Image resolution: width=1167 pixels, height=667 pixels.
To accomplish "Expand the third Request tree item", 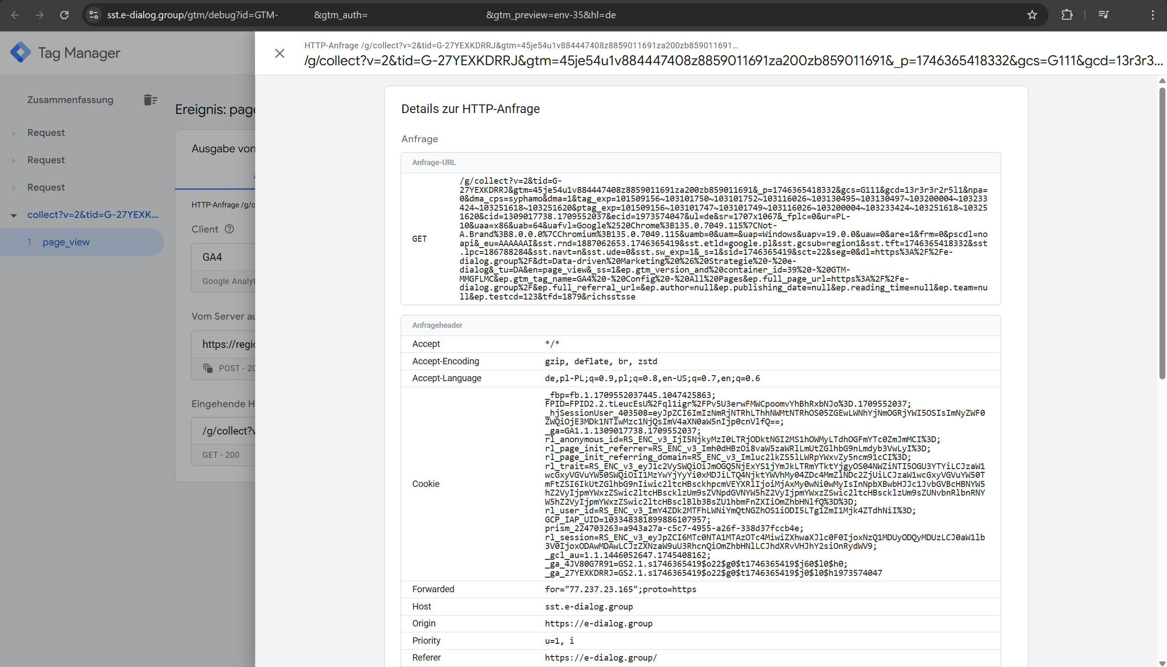I will point(14,188).
